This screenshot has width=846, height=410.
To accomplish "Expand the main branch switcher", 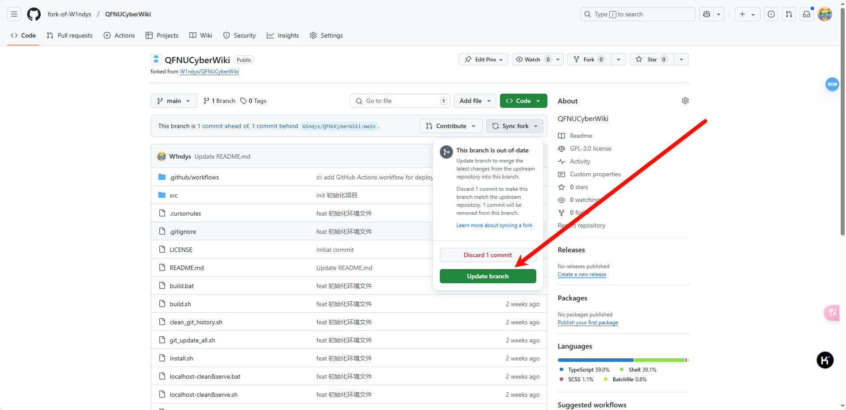I will point(174,101).
